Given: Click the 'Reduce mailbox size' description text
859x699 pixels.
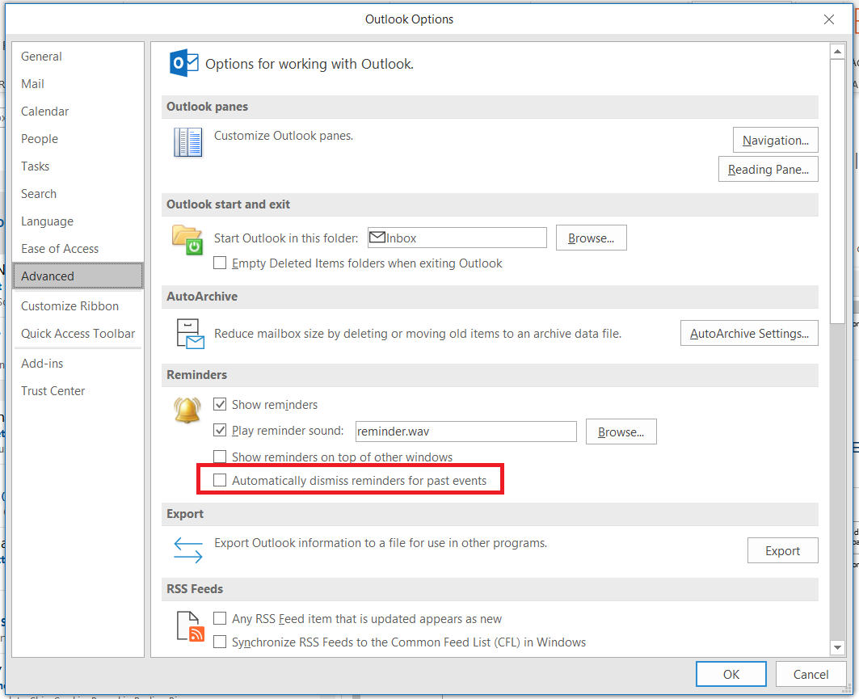Looking at the screenshot, I should 418,334.
